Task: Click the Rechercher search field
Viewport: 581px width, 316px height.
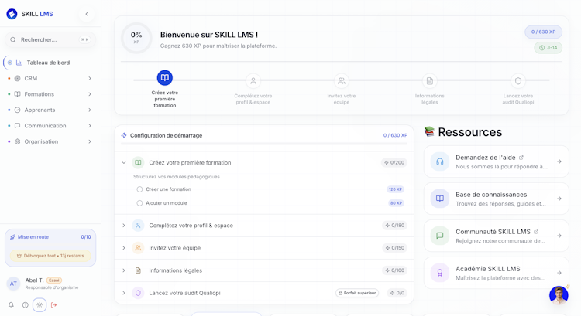Action: click(x=50, y=39)
